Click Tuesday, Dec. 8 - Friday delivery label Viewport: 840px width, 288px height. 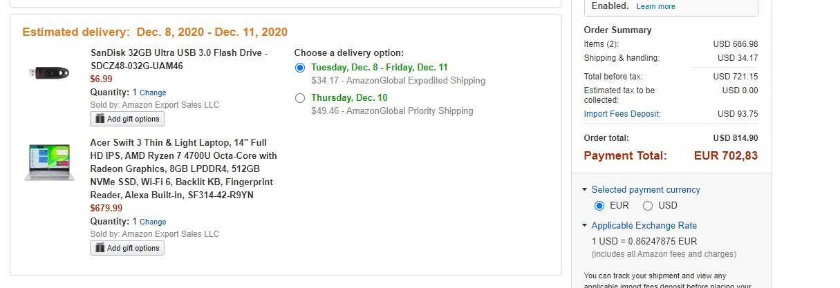[x=380, y=68]
